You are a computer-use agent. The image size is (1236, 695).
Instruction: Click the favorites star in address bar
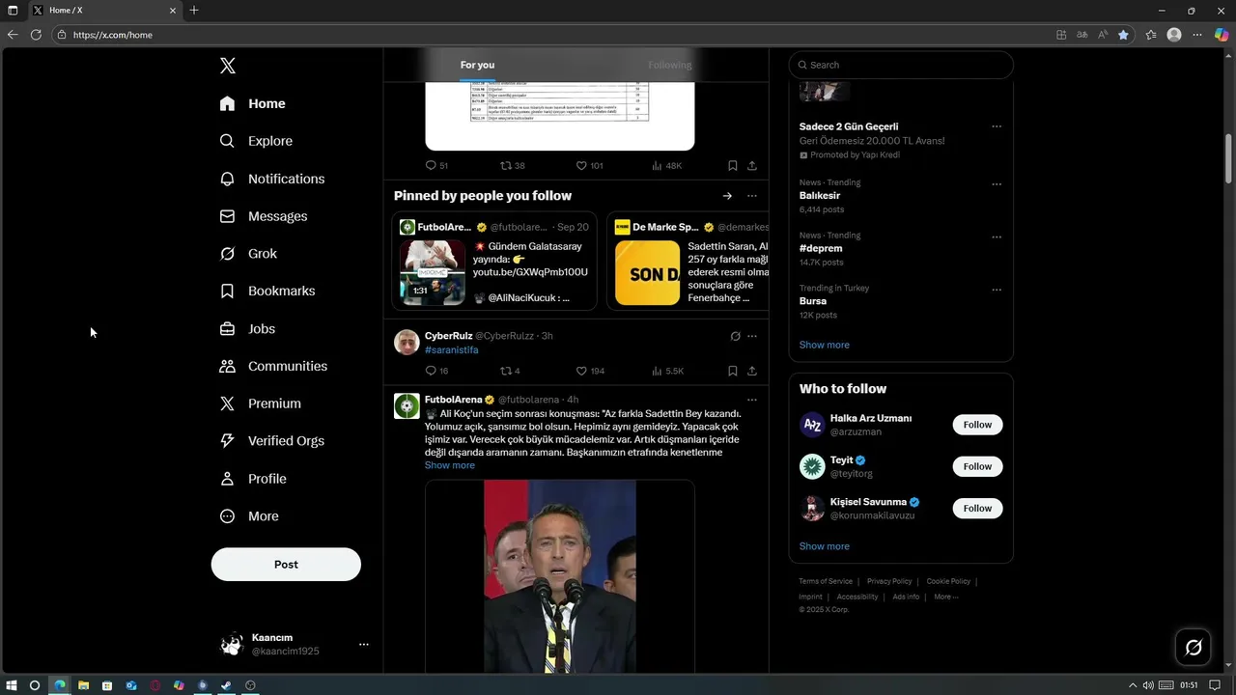pos(1123,35)
